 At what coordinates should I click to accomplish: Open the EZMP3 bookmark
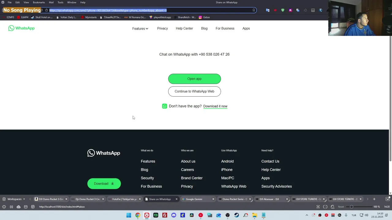pos(9,17)
